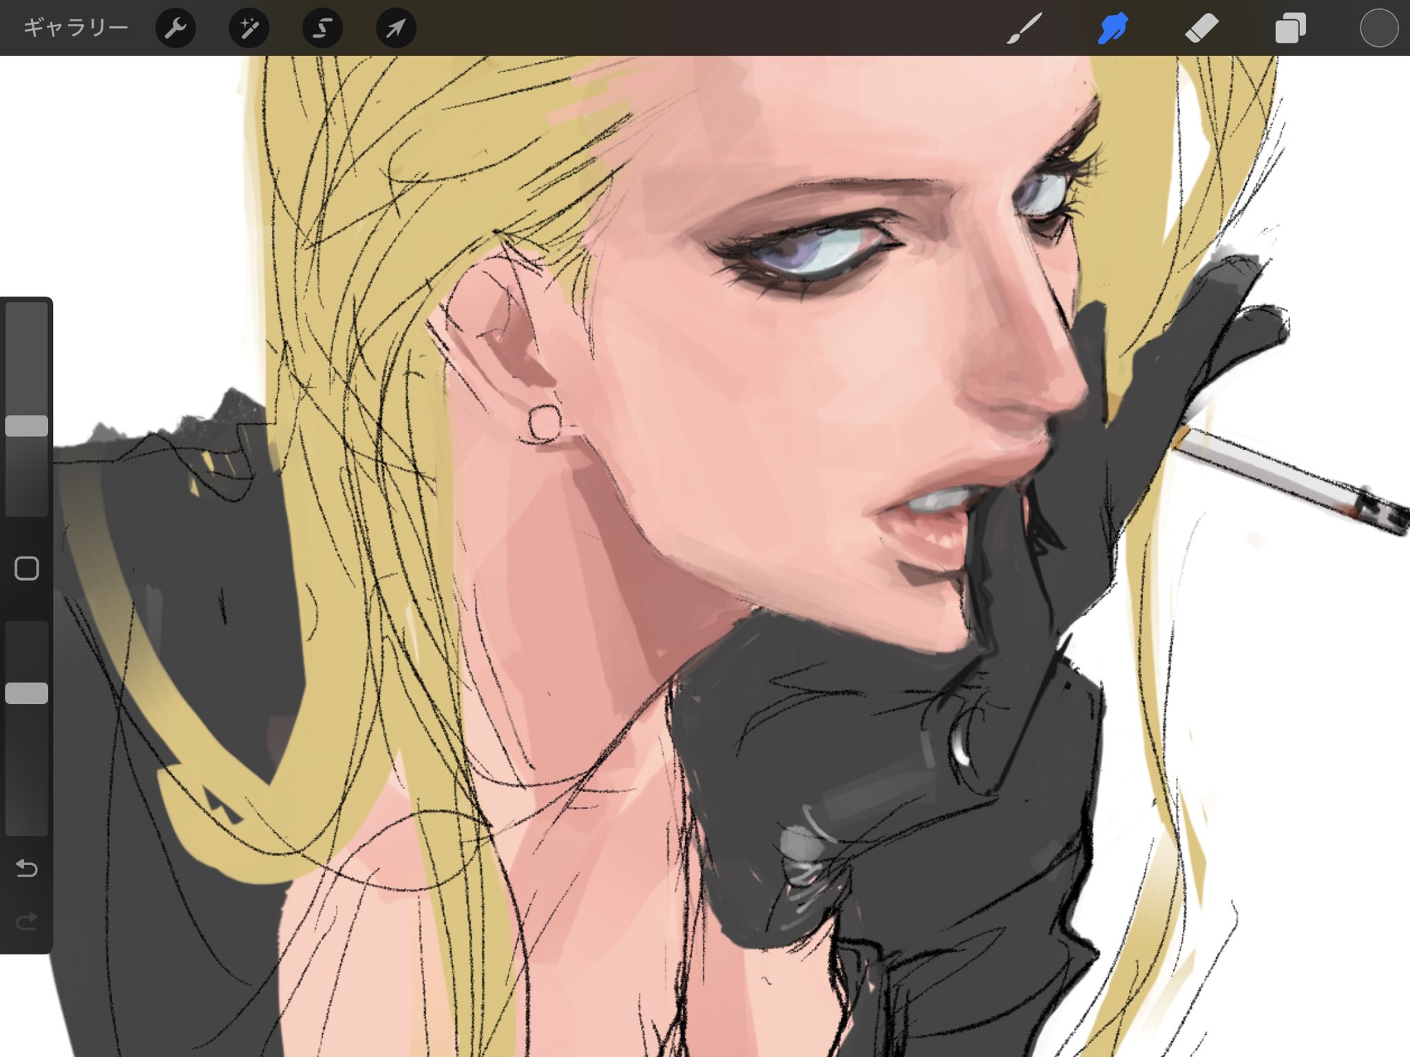The image size is (1410, 1057).
Task: Select the Eraser tool
Action: click(1201, 29)
